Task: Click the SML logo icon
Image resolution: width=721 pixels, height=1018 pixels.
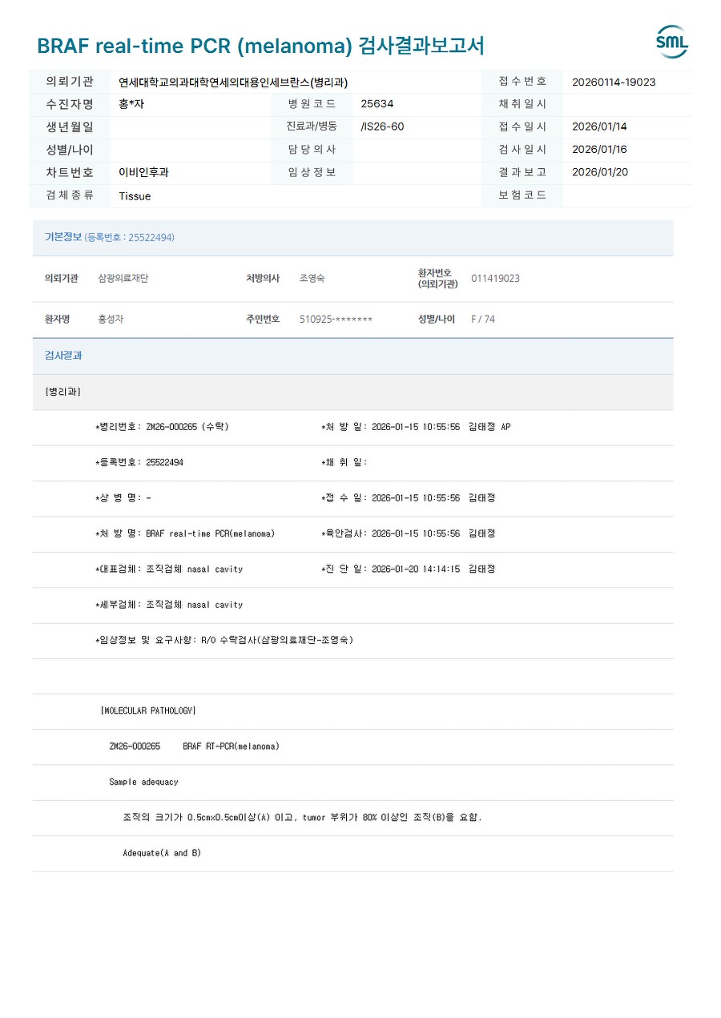Action: [671, 42]
